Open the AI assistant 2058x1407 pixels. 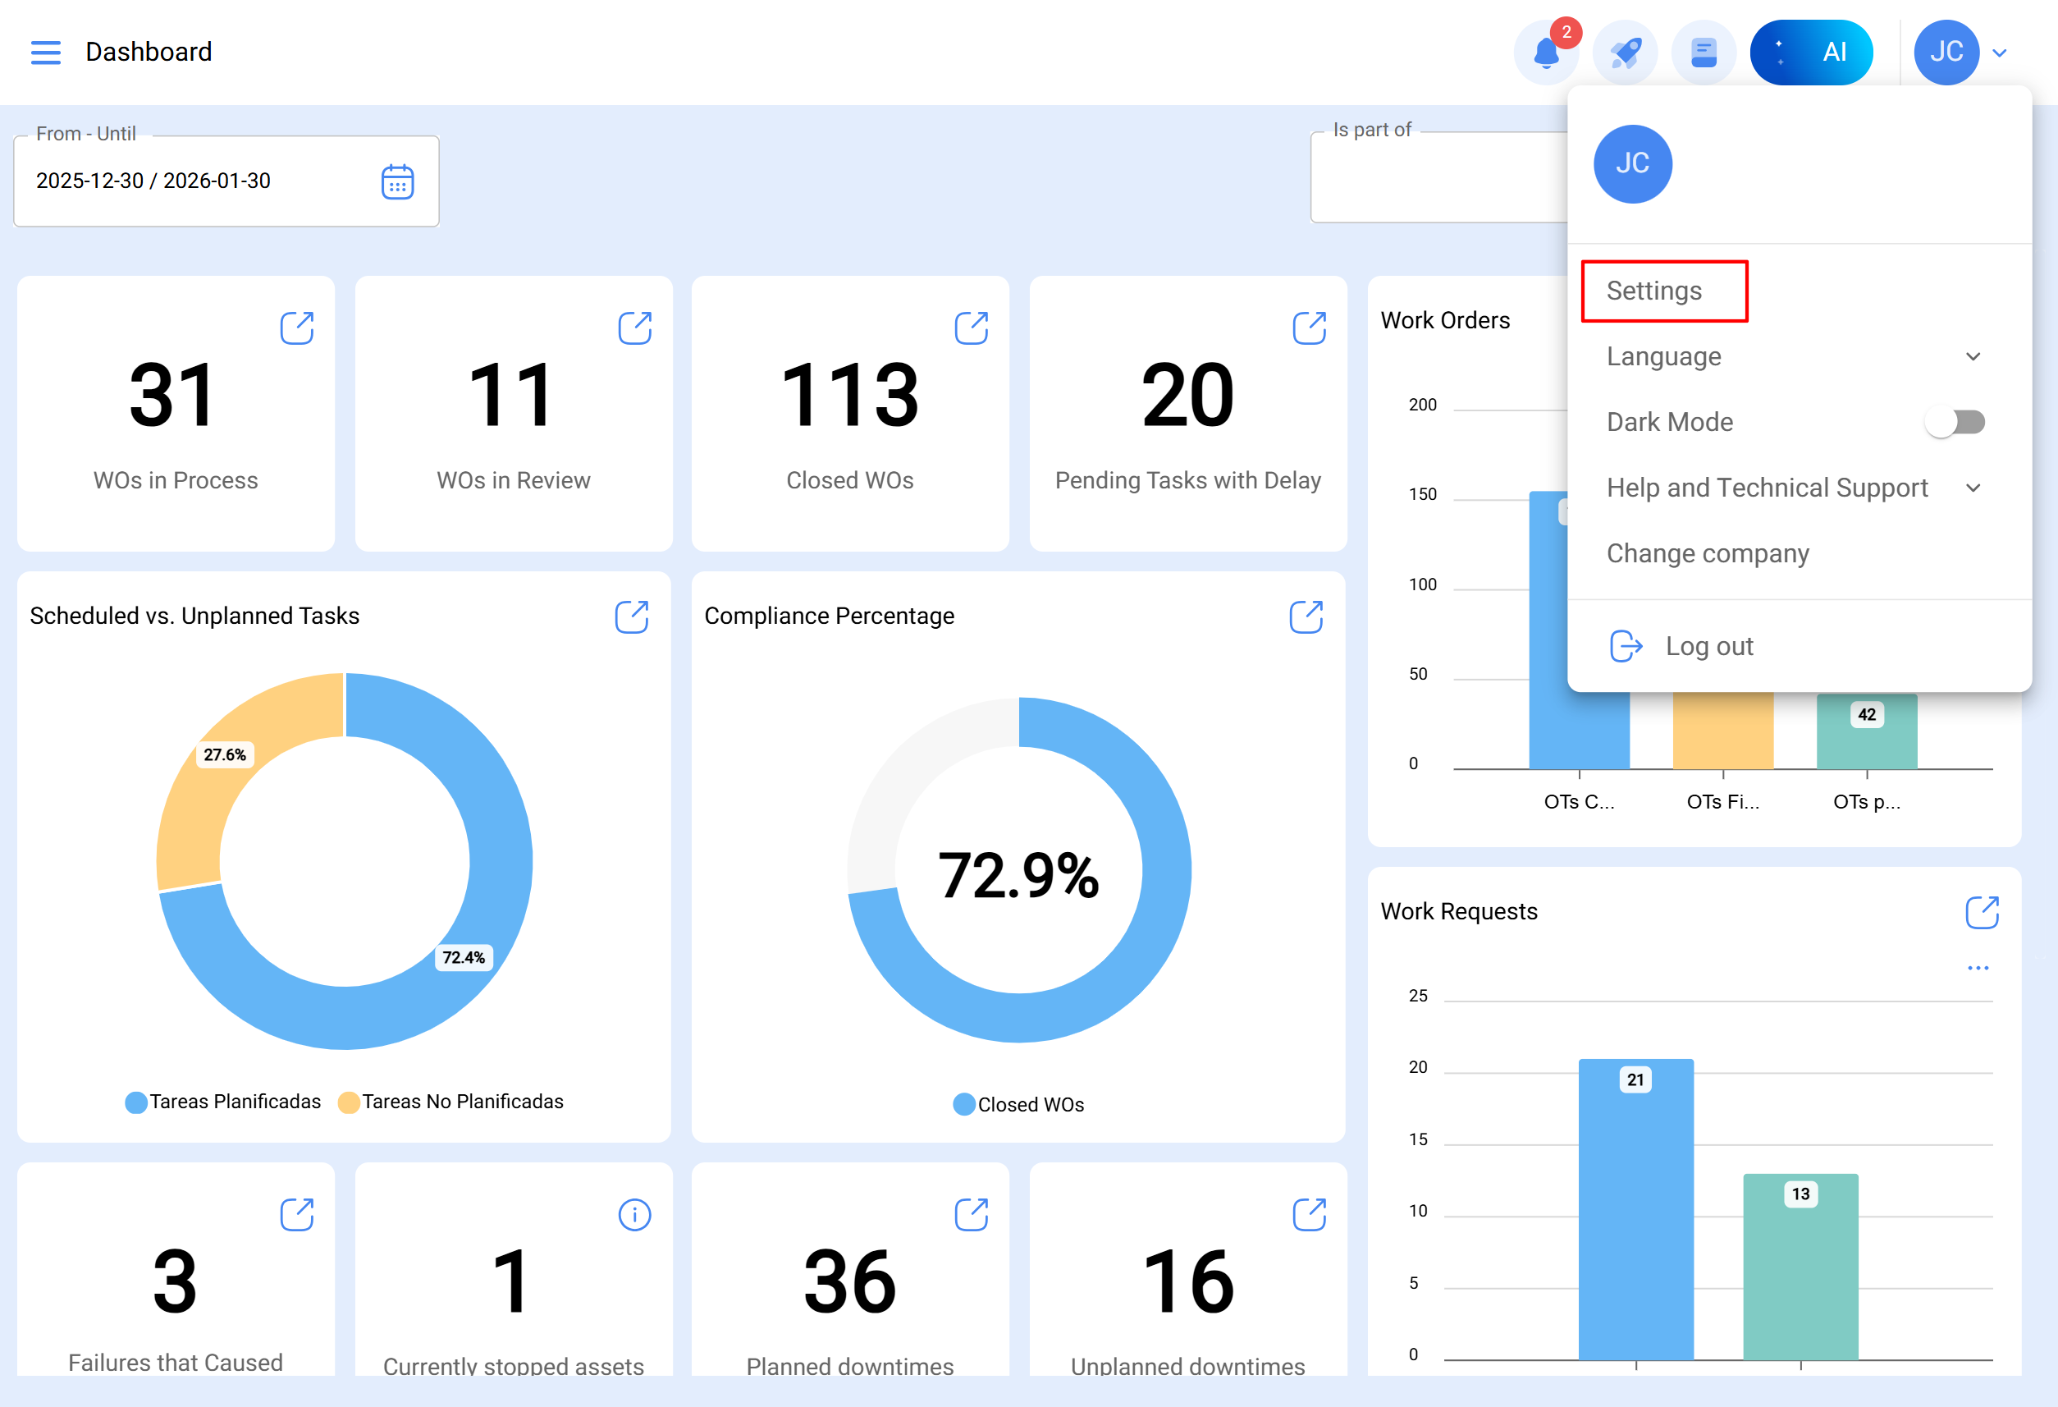1812,53
